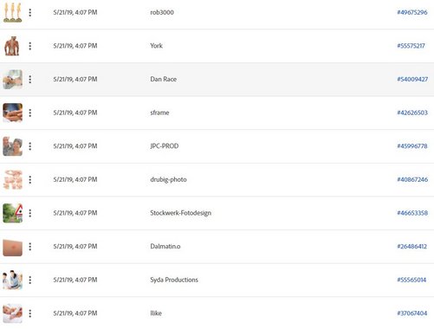Viewport: 434px width, 329px height.
Task: Open the three-dot menu for Syda Productions row
Action: point(30,280)
